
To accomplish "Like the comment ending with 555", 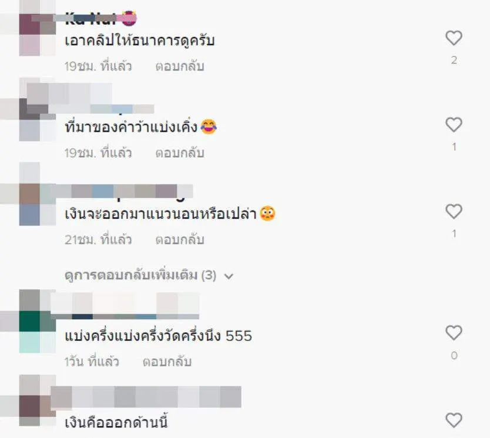I will click(x=454, y=333).
